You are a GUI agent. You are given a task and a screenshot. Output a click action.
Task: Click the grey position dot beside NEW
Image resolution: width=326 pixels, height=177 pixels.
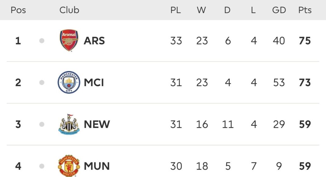42,124
